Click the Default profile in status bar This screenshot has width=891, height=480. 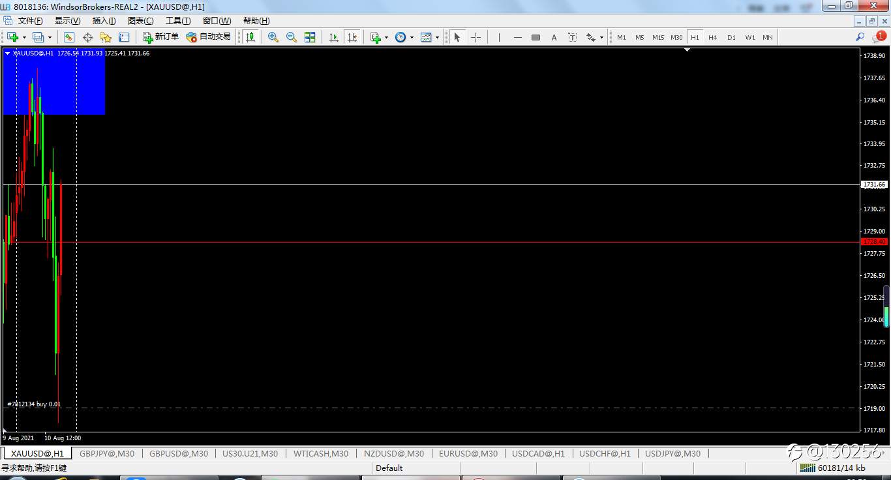(x=389, y=468)
